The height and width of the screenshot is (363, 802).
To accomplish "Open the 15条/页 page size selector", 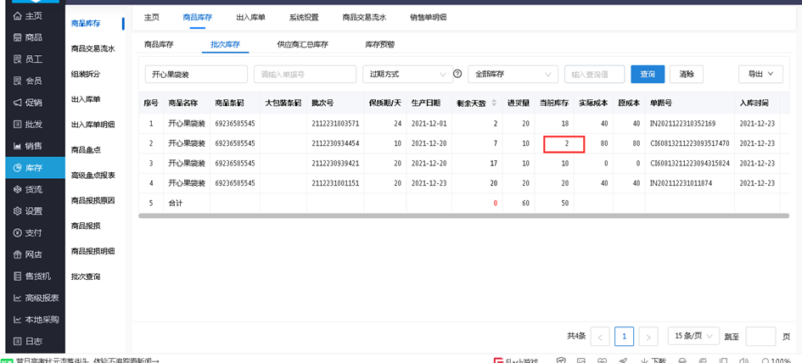I will [x=693, y=336].
